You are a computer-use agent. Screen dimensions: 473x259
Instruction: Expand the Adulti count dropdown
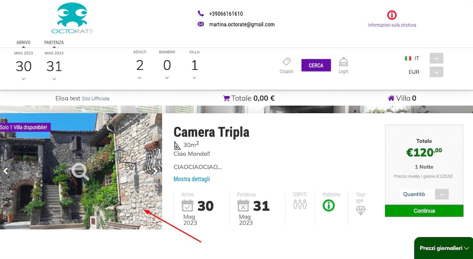pos(140,78)
